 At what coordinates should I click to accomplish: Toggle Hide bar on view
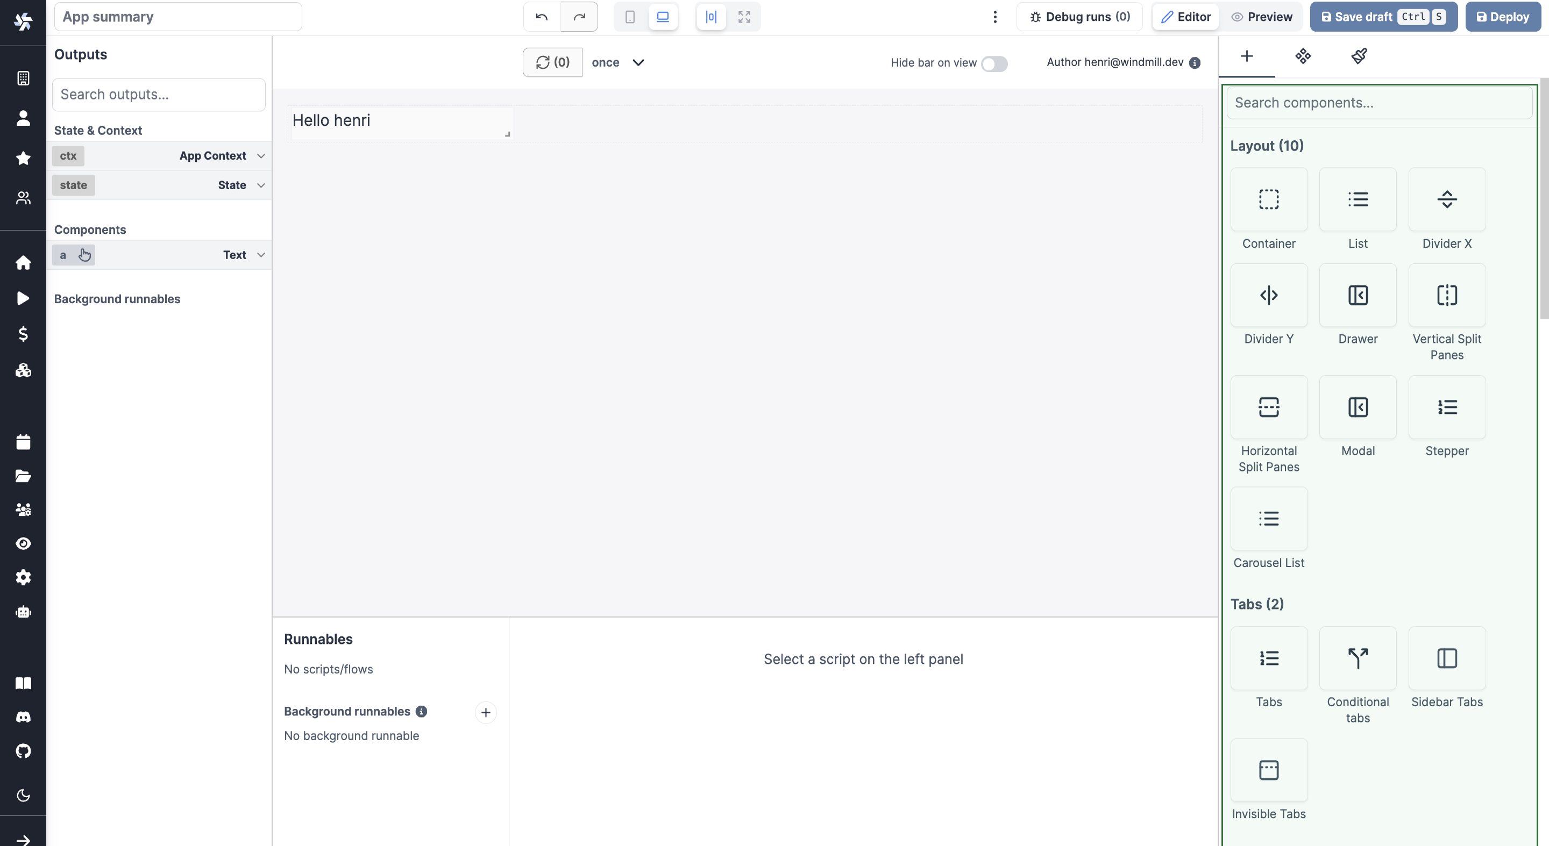(x=994, y=63)
